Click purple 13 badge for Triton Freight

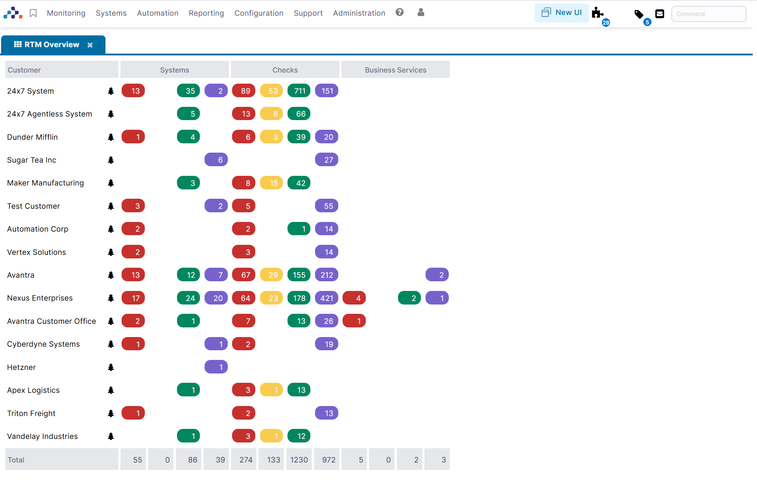click(x=326, y=413)
